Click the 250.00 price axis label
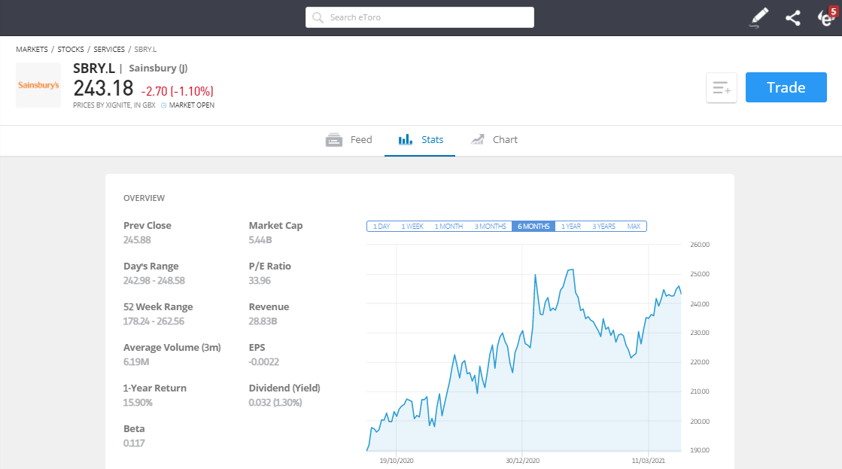This screenshot has width=842, height=469. (700, 274)
